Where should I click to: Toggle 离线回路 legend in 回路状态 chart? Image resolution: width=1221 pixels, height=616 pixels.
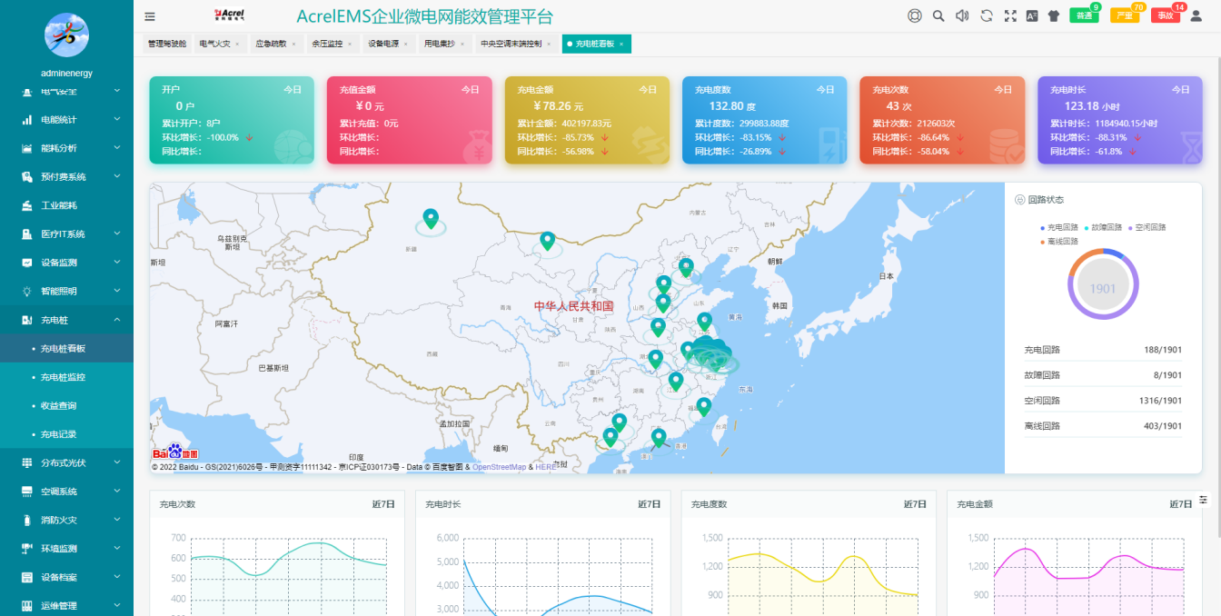[1059, 242]
